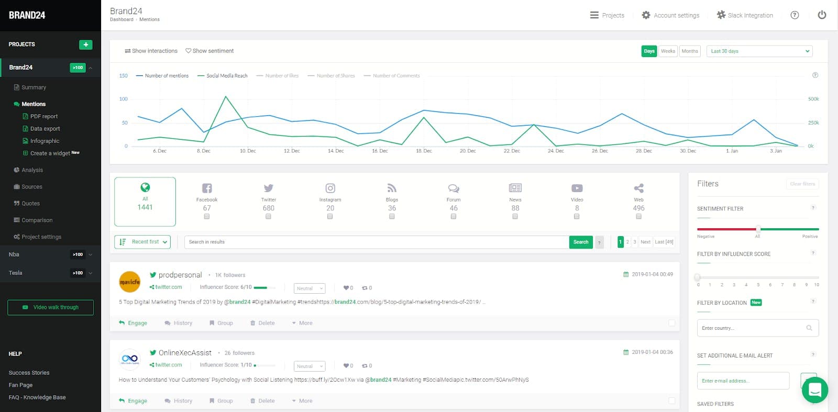Tick the Twitter source checkbox
This screenshot has height=412, width=838.
[268, 216]
